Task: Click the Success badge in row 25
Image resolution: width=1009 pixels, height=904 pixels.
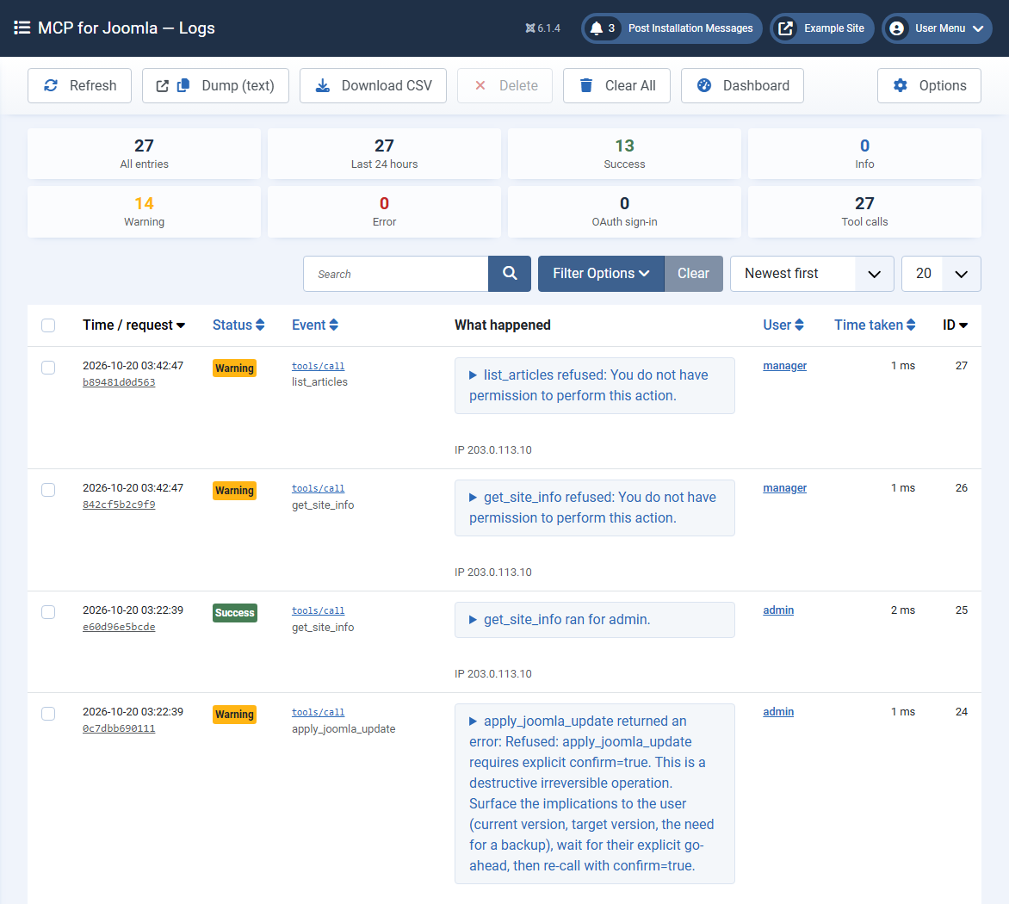Action: 235,612
